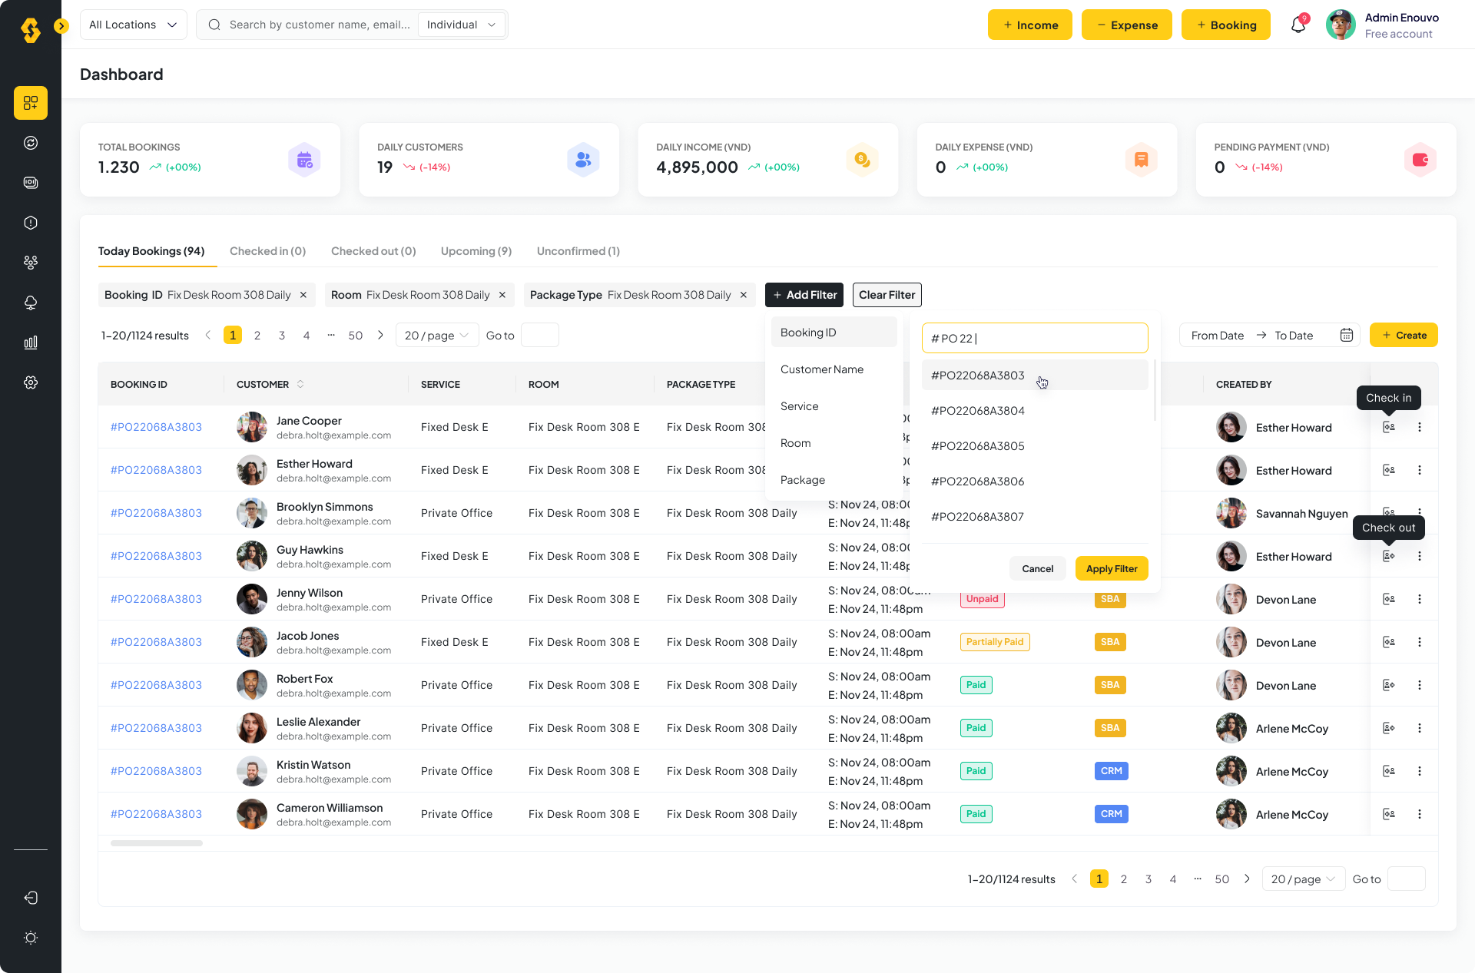
Task: Open the calendar icon next to From Date
Action: (x=1347, y=335)
